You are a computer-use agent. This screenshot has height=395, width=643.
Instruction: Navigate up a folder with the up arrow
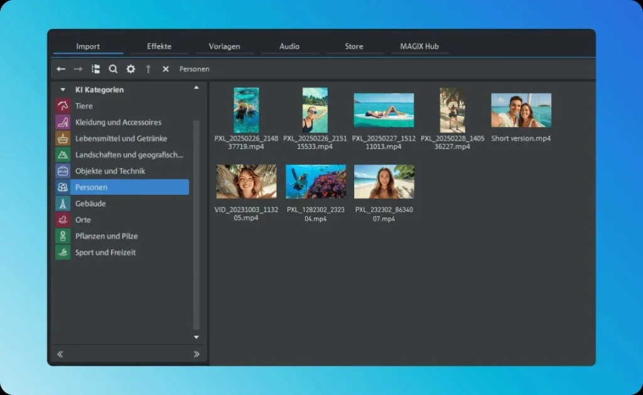(x=148, y=69)
